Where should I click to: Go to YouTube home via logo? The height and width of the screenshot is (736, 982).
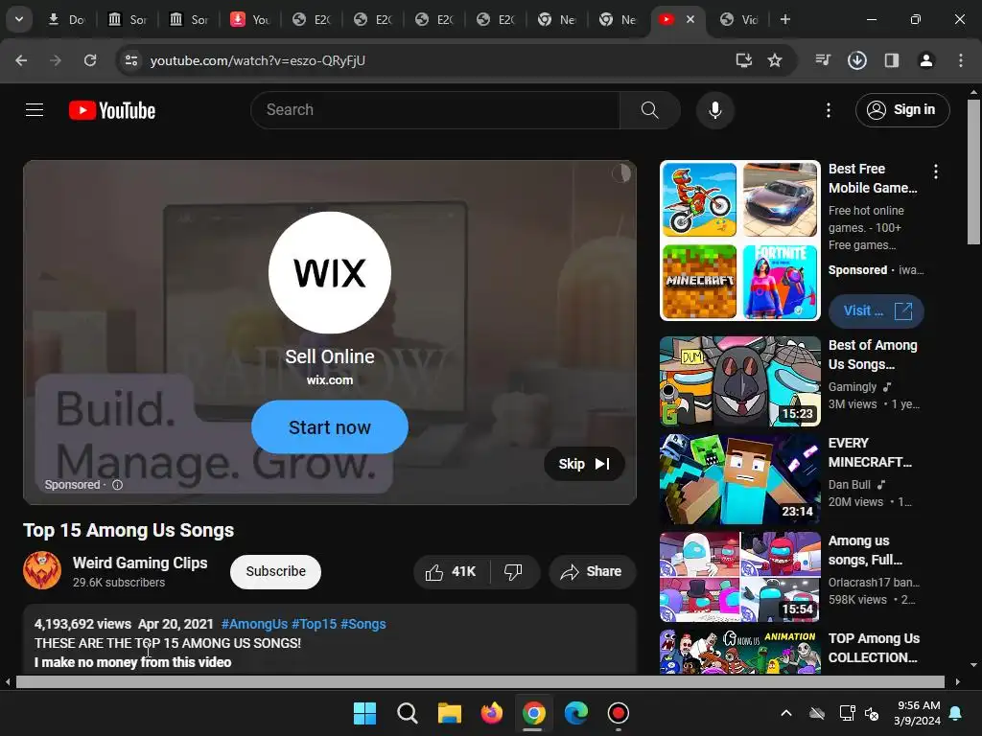pos(112,110)
